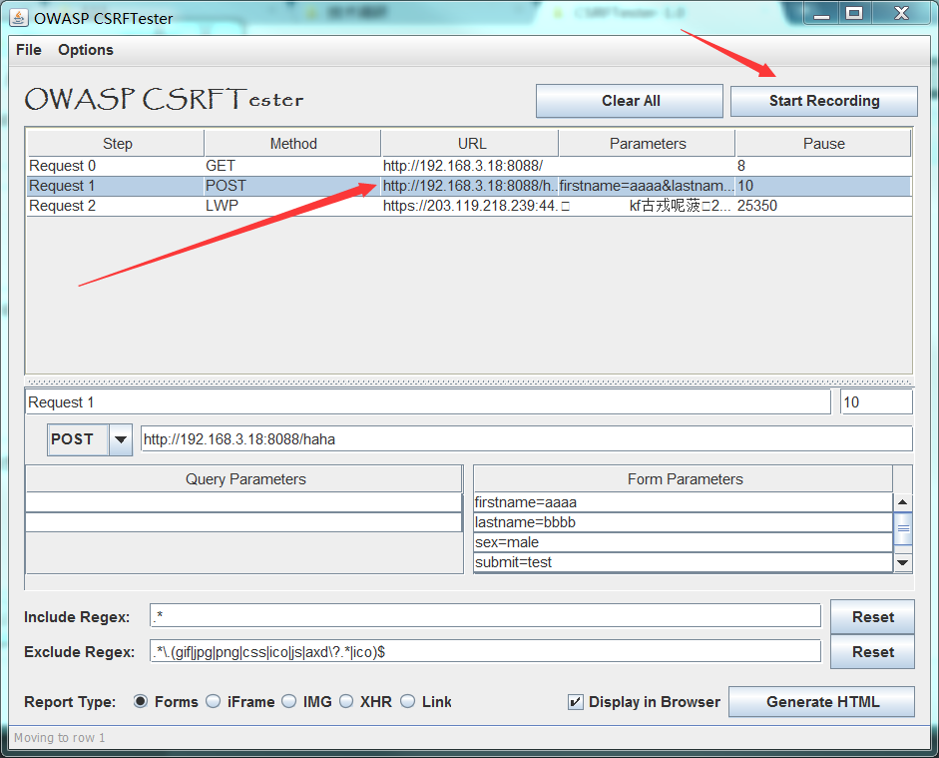Select the iFrame report type
This screenshot has height=758, width=939.
click(x=214, y=701)
